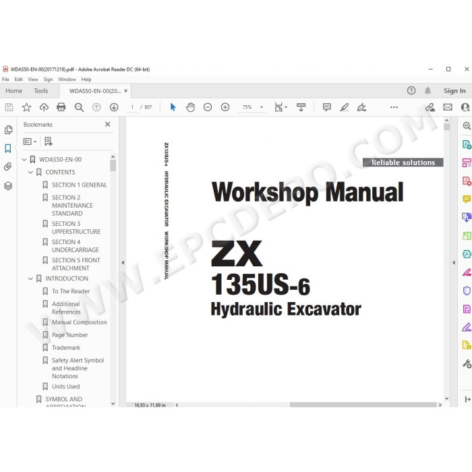Click the upload to cloud icon

tap(44, 107)
